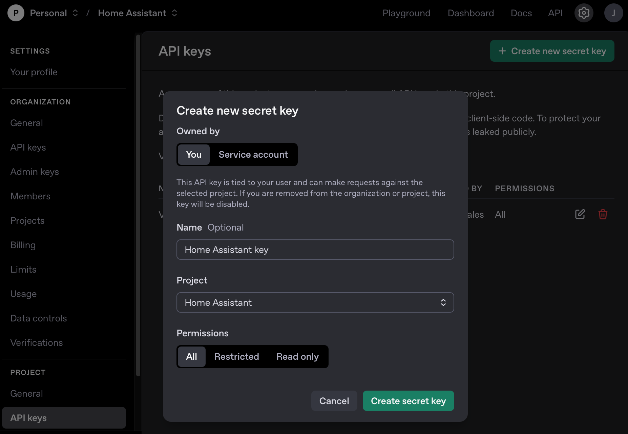The height and width of the screenshot is (434, 628).
Task: Open the Docs page
Action: (521, 13)
